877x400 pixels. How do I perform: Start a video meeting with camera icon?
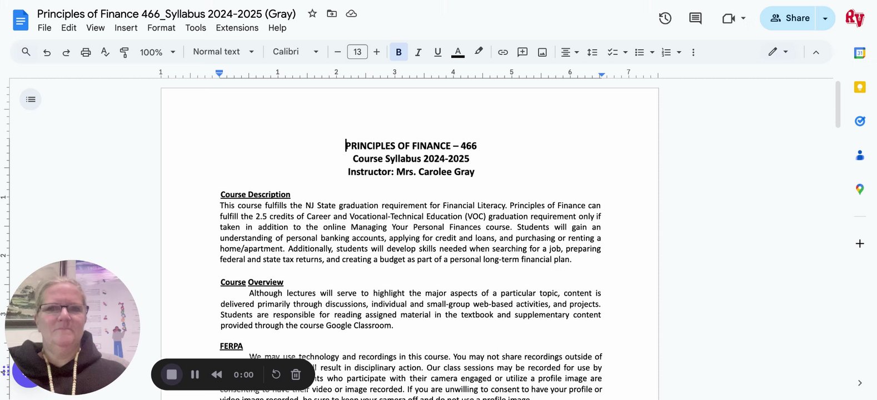pos(728,18)
